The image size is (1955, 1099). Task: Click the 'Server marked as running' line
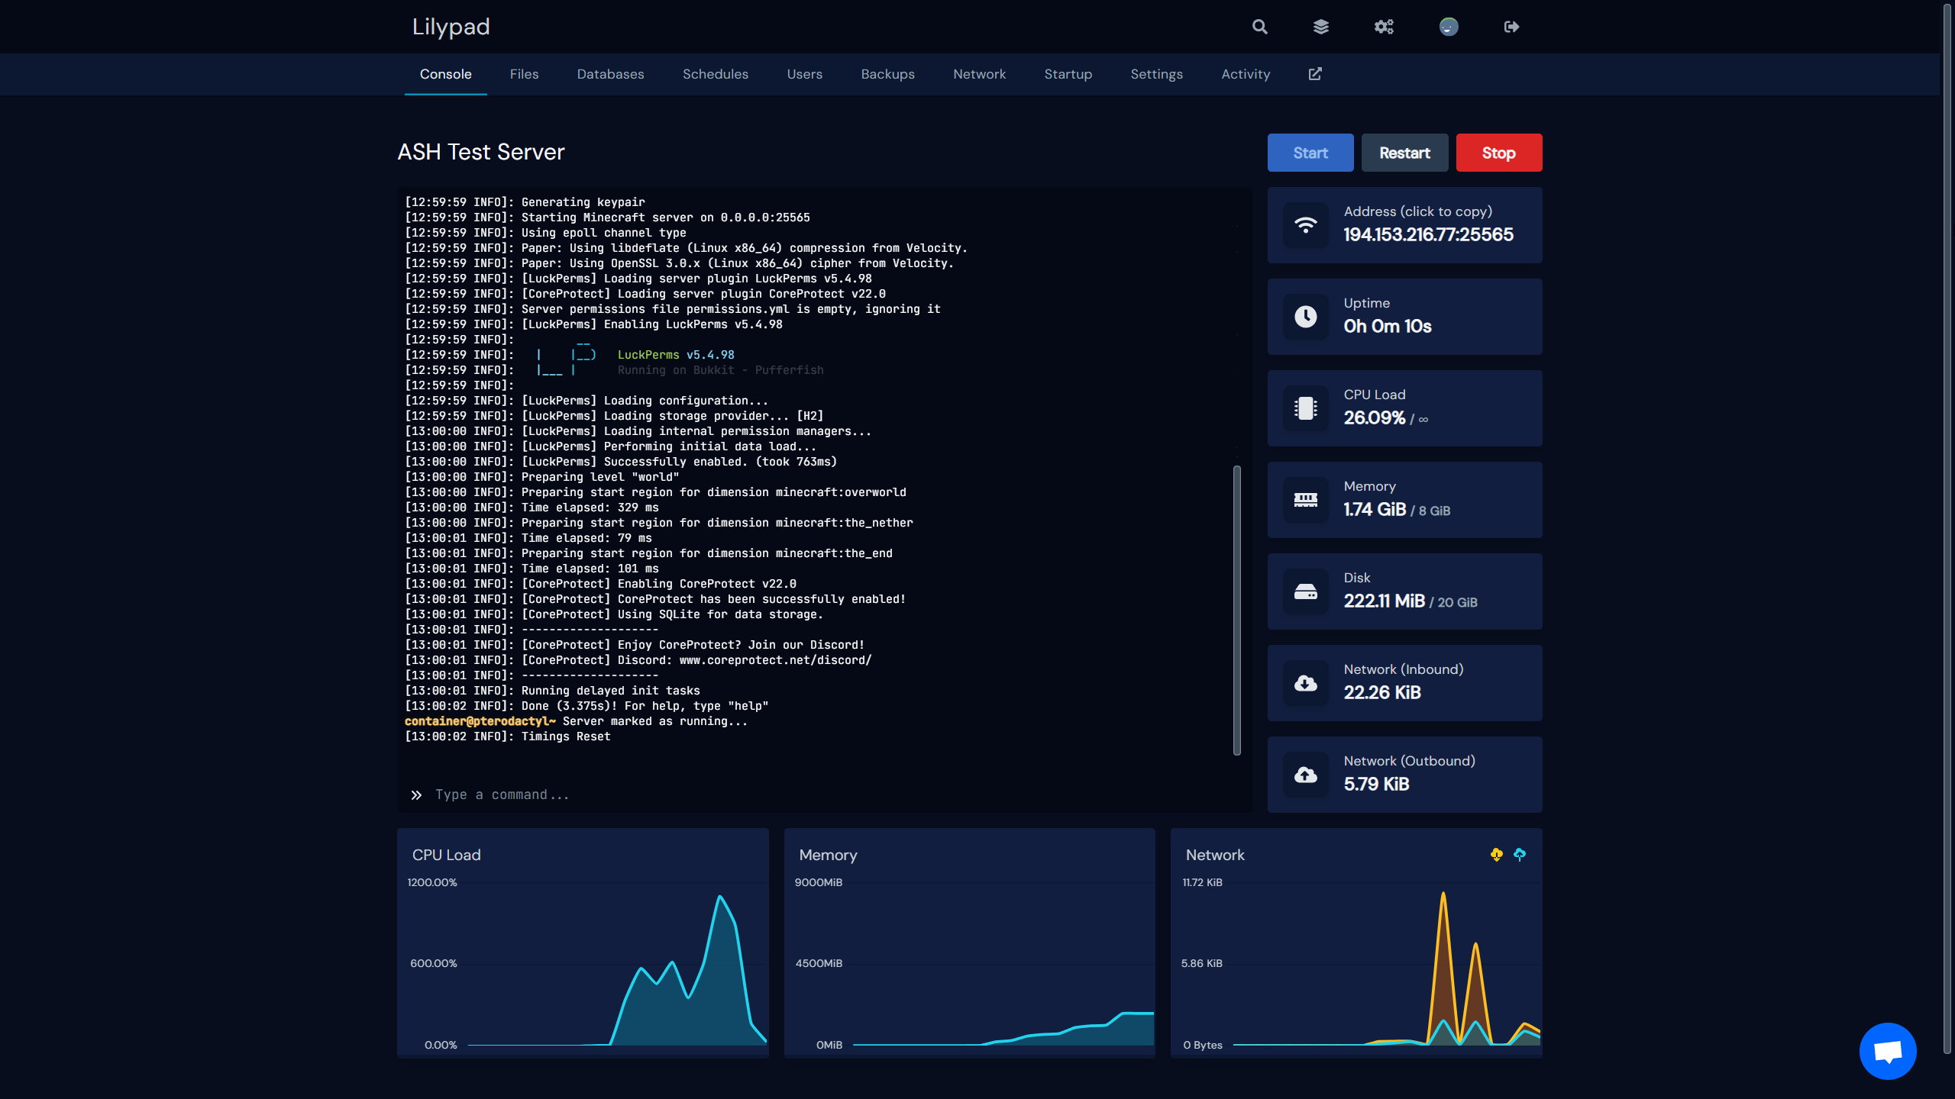576,721
